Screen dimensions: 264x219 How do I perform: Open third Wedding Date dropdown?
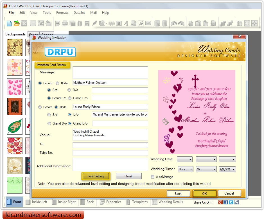click(x=227, y=159)
